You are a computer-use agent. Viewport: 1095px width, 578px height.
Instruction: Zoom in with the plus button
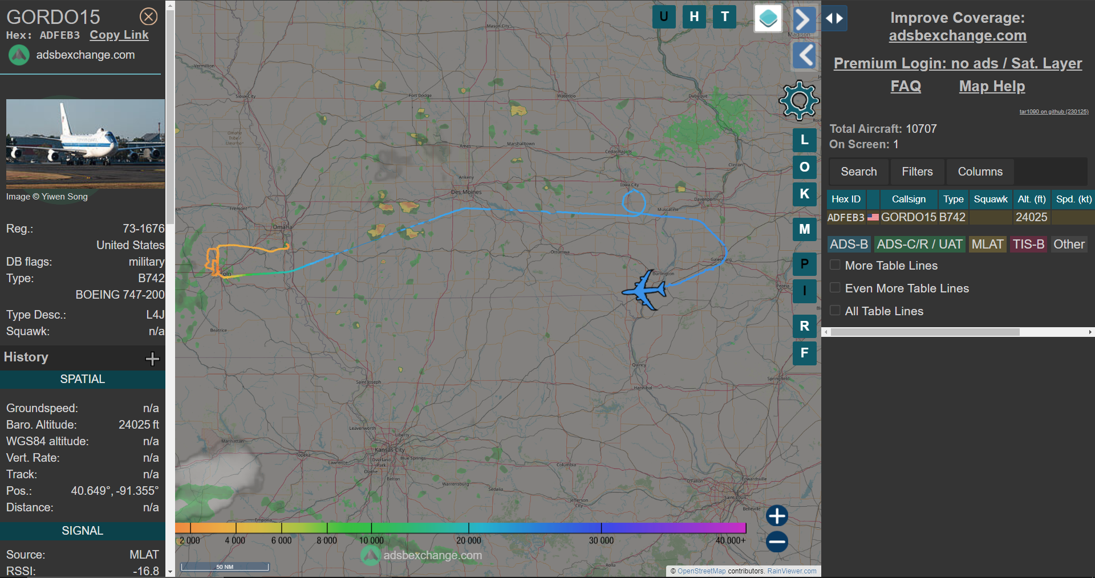pos(777,516)
